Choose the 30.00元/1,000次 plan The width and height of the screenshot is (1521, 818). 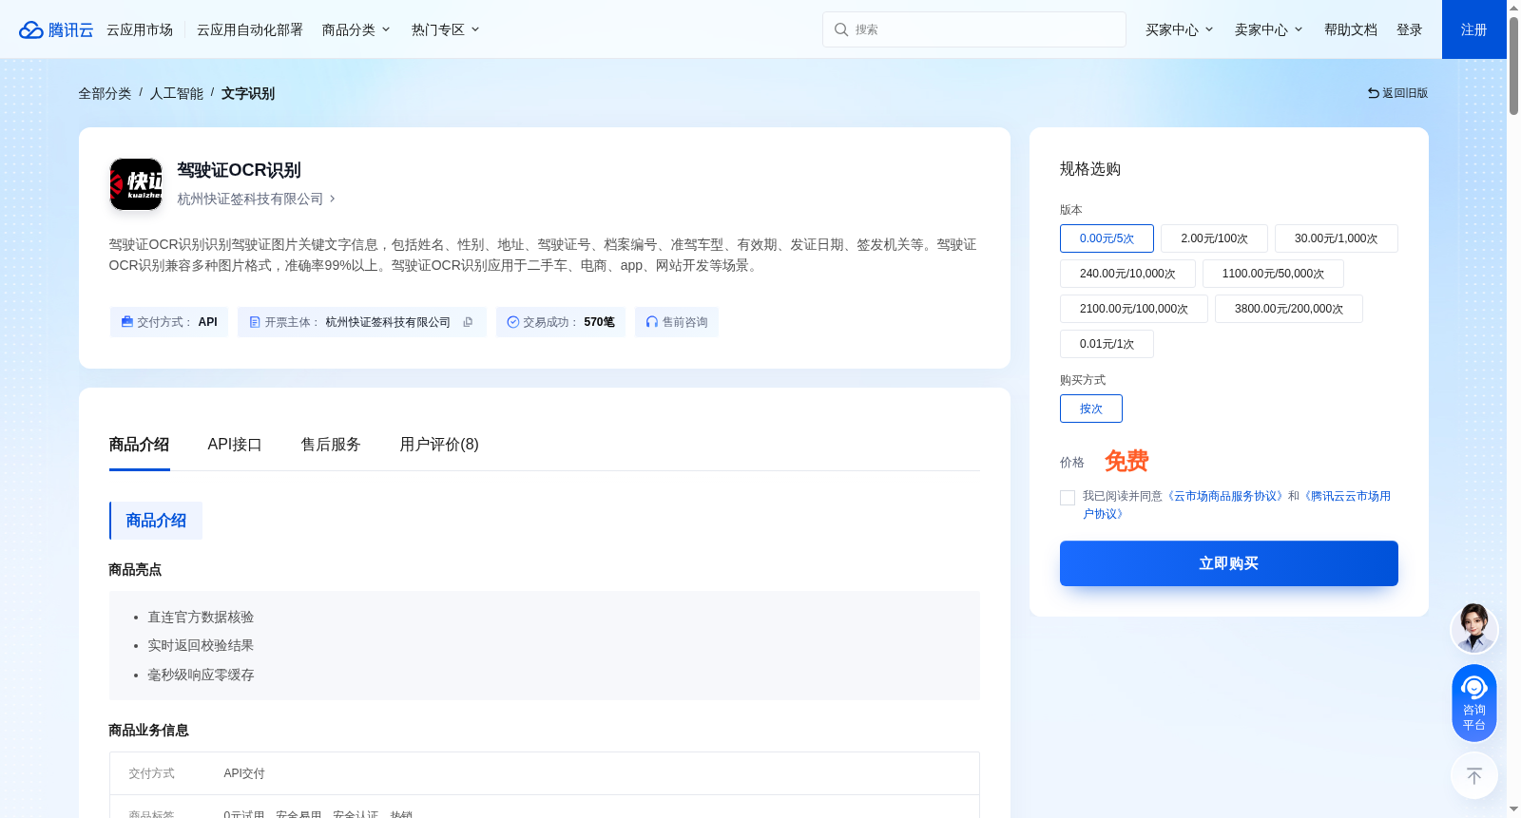click(x=1336, y=238)
